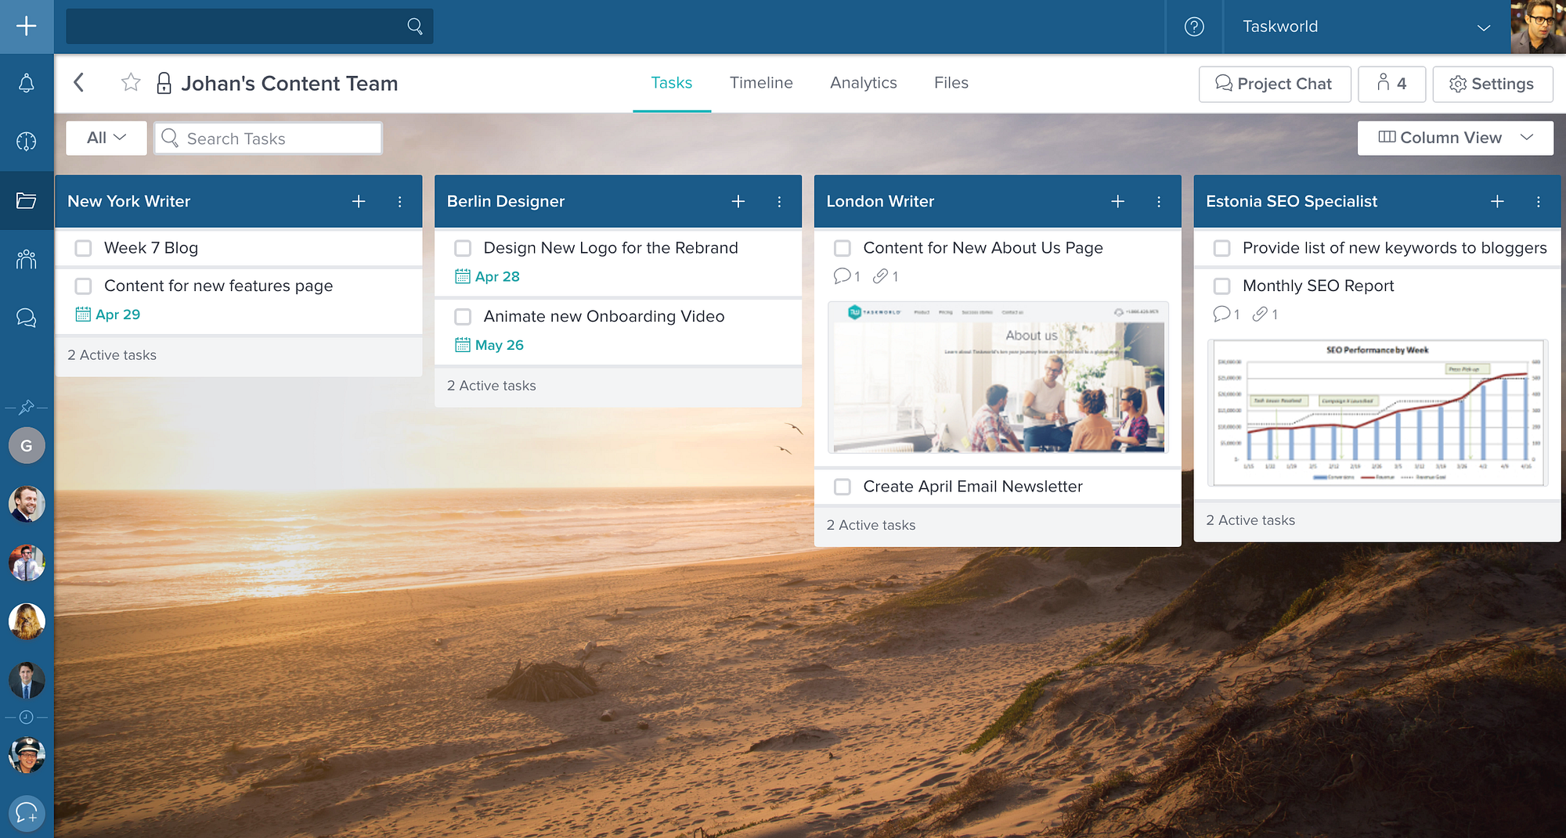
Task: Click the lock icon beside the project title
Action: coord(164,83)
